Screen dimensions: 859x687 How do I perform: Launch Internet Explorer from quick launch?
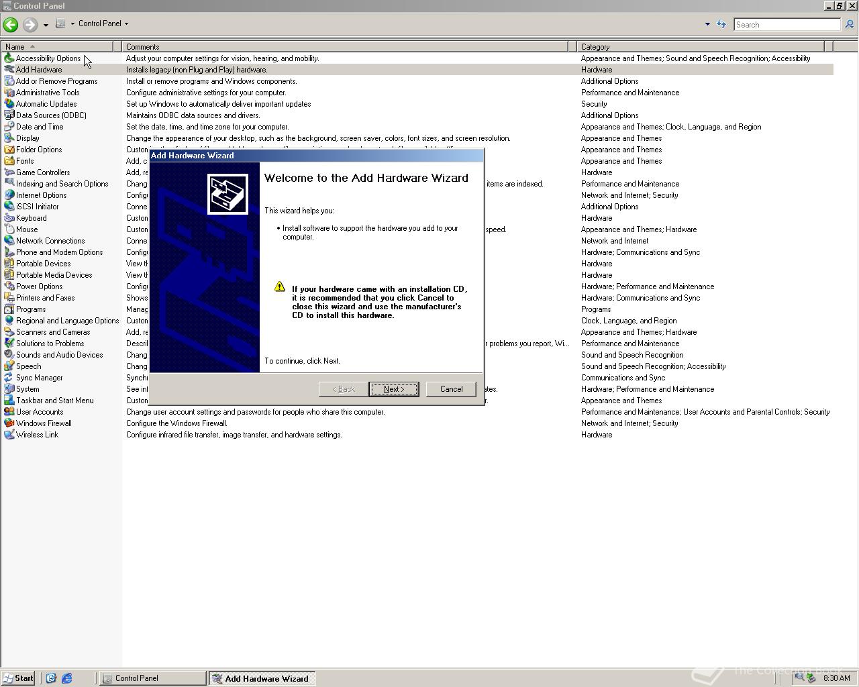tap(66, 678)
